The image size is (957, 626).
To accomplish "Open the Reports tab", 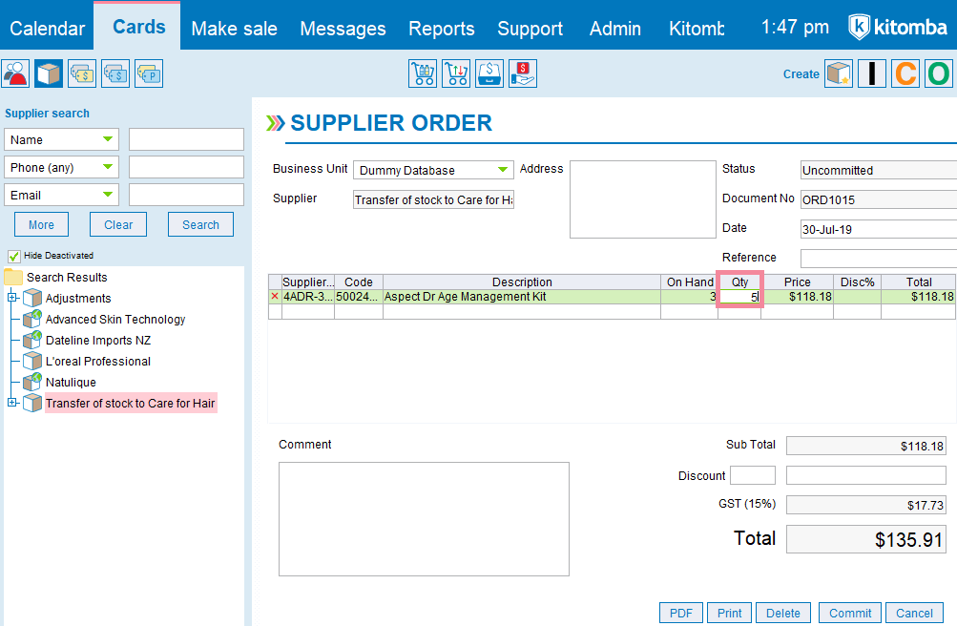I will [x=441, y=29].
